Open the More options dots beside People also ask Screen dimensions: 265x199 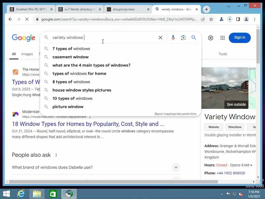(x=56, y=155)
